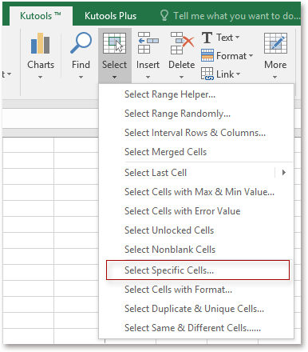Click the Insert rows icon
308x352 pixels.
[x=148, y=43]
